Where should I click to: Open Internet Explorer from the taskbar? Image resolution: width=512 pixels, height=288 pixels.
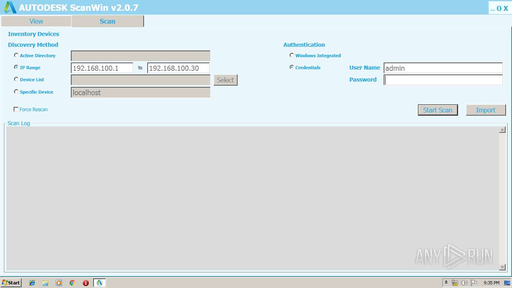pos(32,283)
